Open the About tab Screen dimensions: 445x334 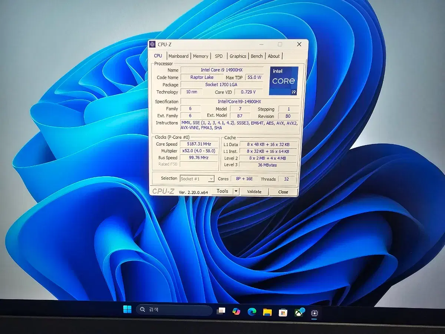click(x=274, y=56)
